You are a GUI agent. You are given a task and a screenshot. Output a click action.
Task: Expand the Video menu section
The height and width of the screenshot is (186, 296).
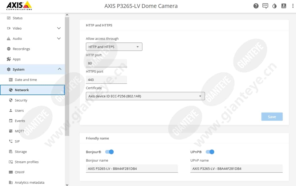[x=59, y=28]
